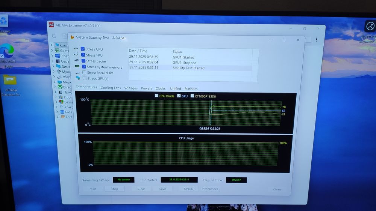376x211 pixels.
Task: Toggle the Stress cache checkbox
Action: [x=83, y=61]
